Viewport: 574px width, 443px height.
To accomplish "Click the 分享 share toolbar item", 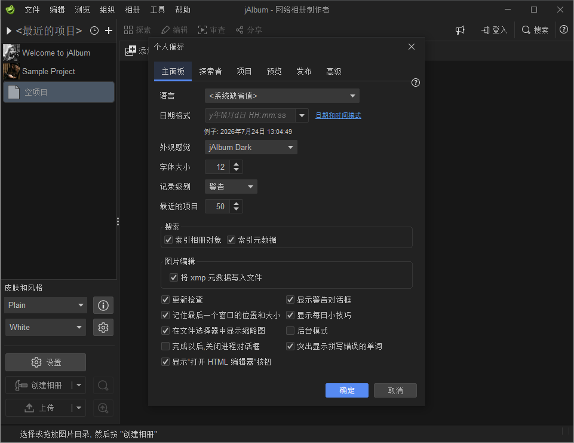I will (249, 30).
